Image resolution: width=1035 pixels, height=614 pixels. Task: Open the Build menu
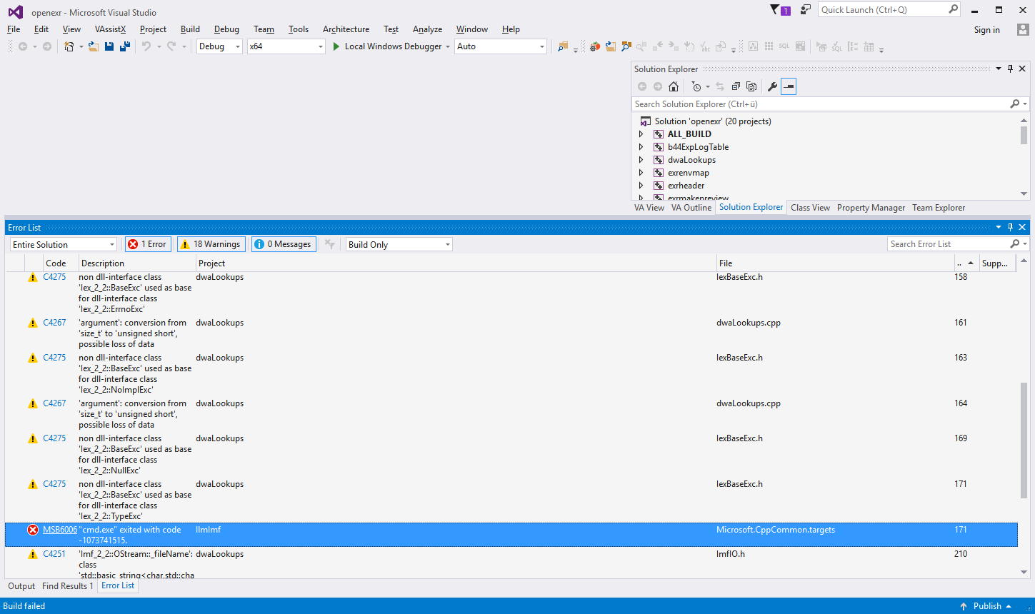pyautogui.click(x=190, y=29)
